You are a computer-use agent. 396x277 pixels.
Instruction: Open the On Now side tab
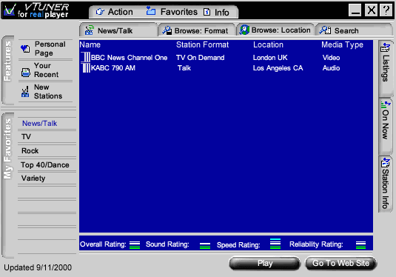coord(386,125)
